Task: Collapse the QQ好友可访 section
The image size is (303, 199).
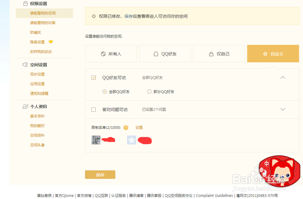Action: coord(283,77)
